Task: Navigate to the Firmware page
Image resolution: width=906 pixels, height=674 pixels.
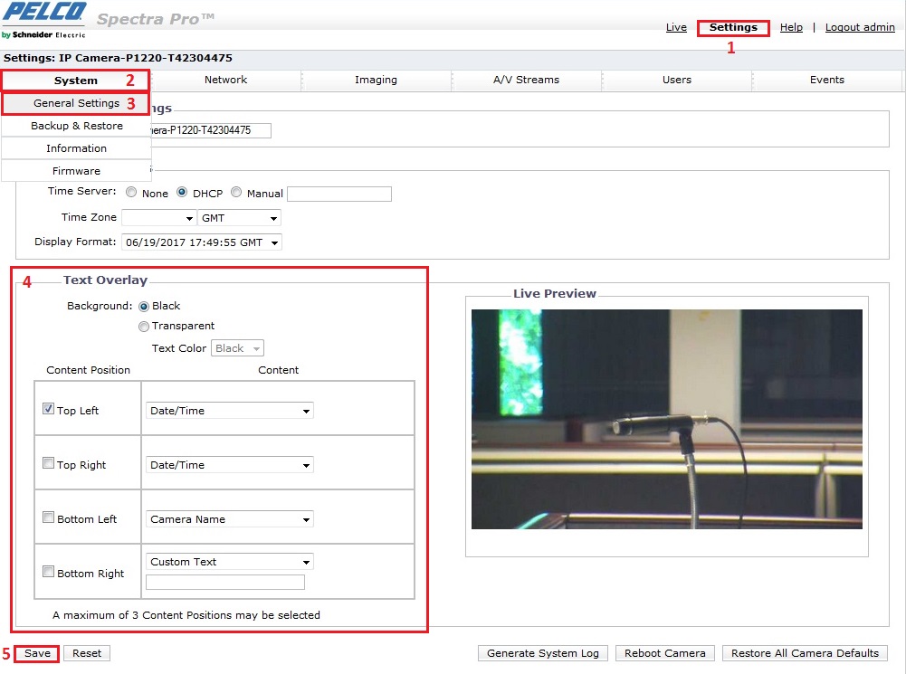Action: 76,170
